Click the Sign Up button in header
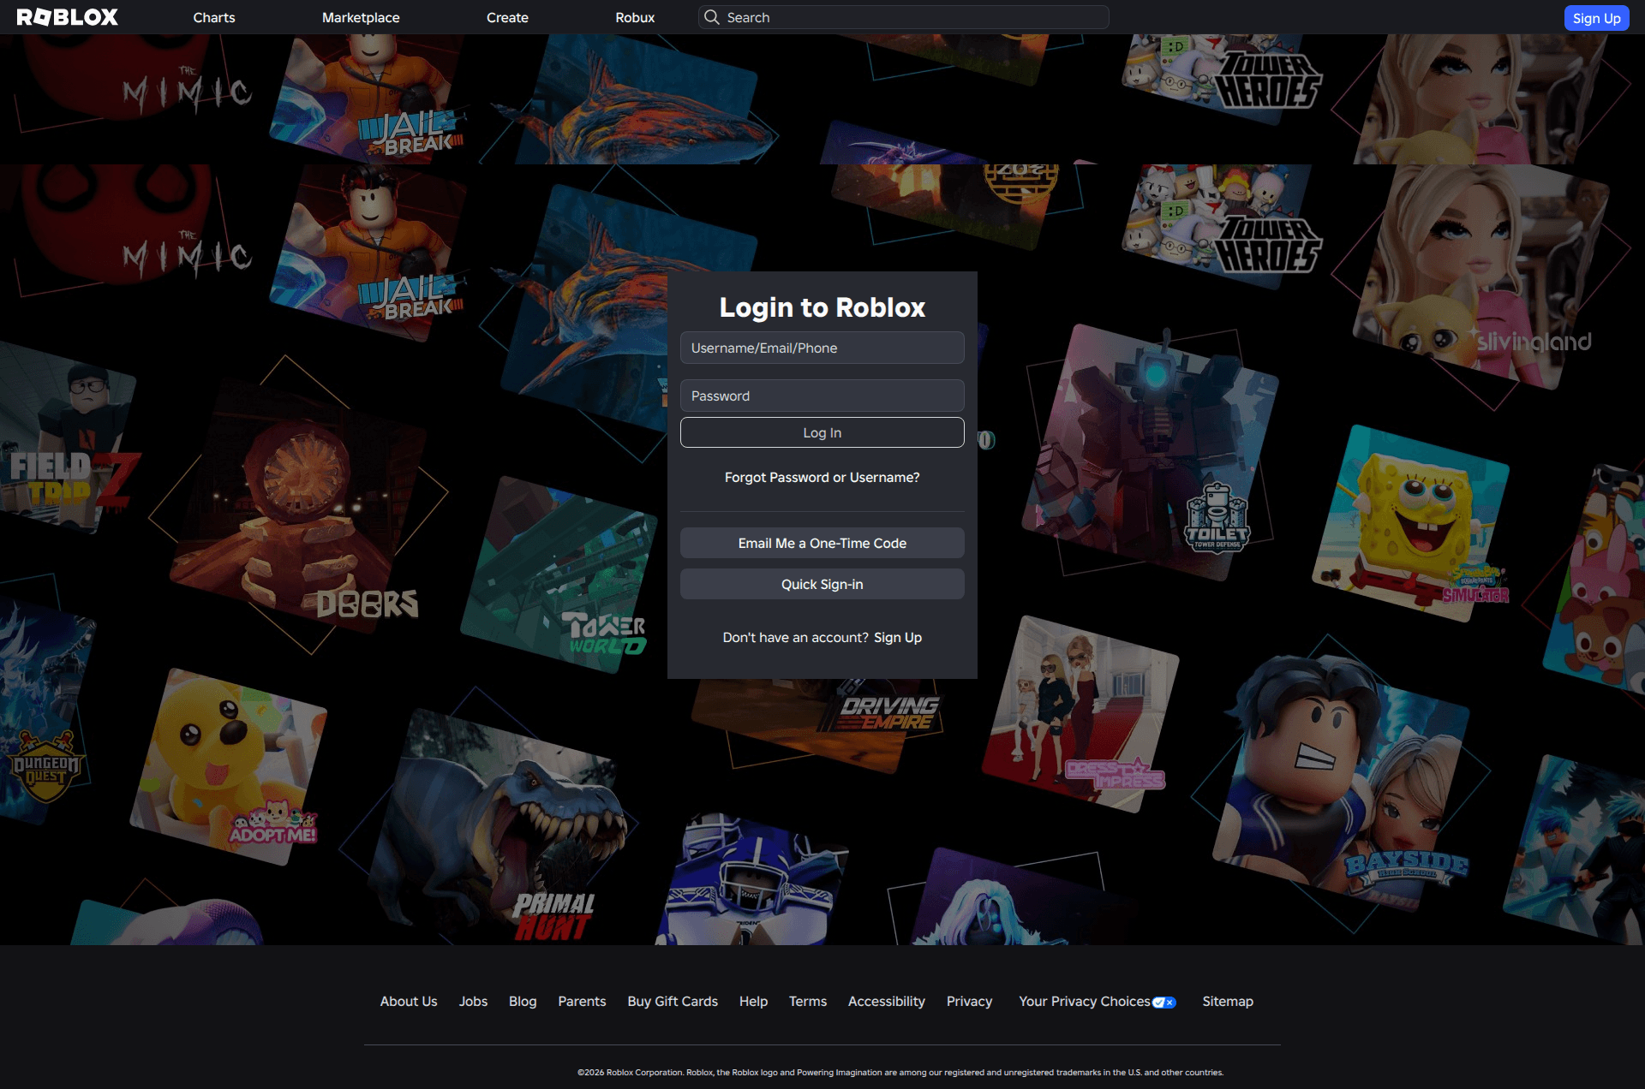The image size is (1645, 1089). pos(1596,18)
